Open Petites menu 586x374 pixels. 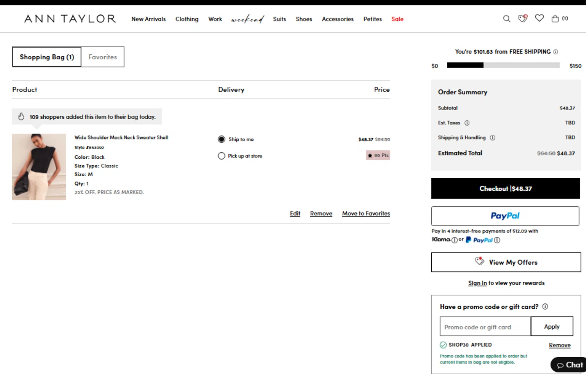click(x=372, y=19)
